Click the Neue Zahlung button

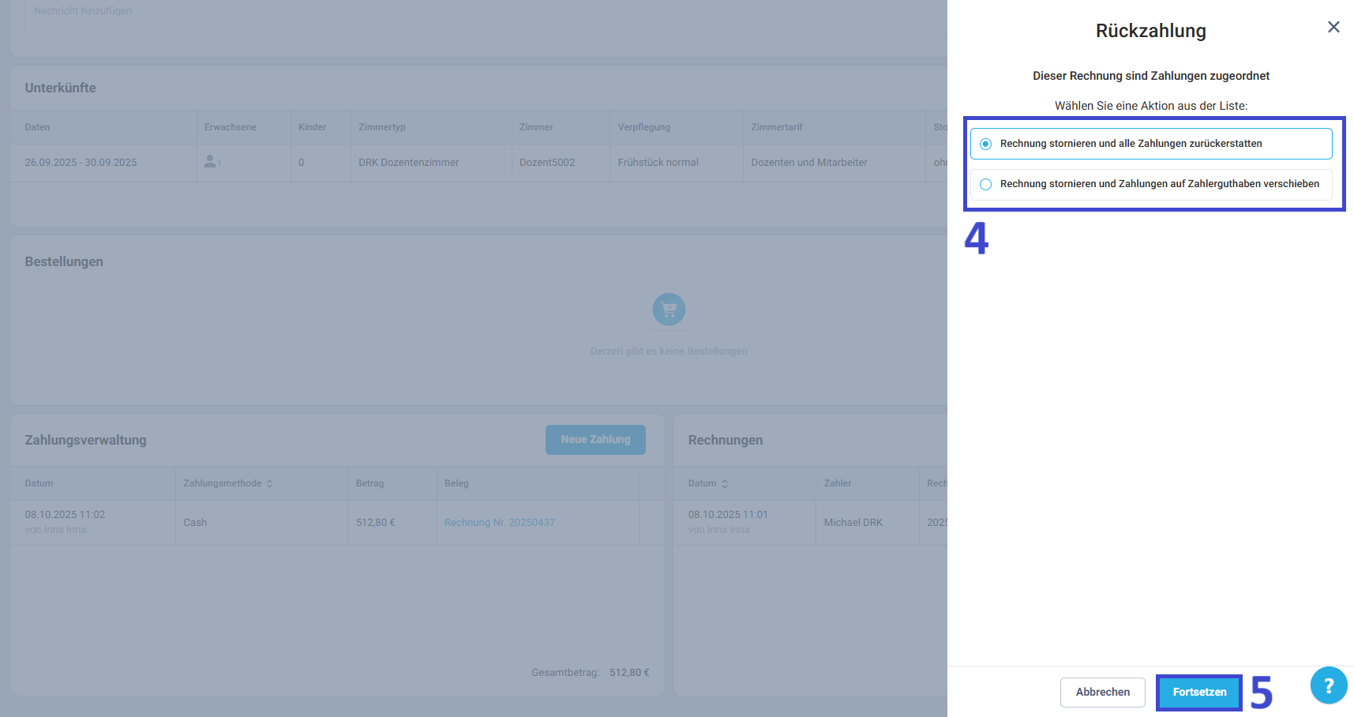(595, 440)
